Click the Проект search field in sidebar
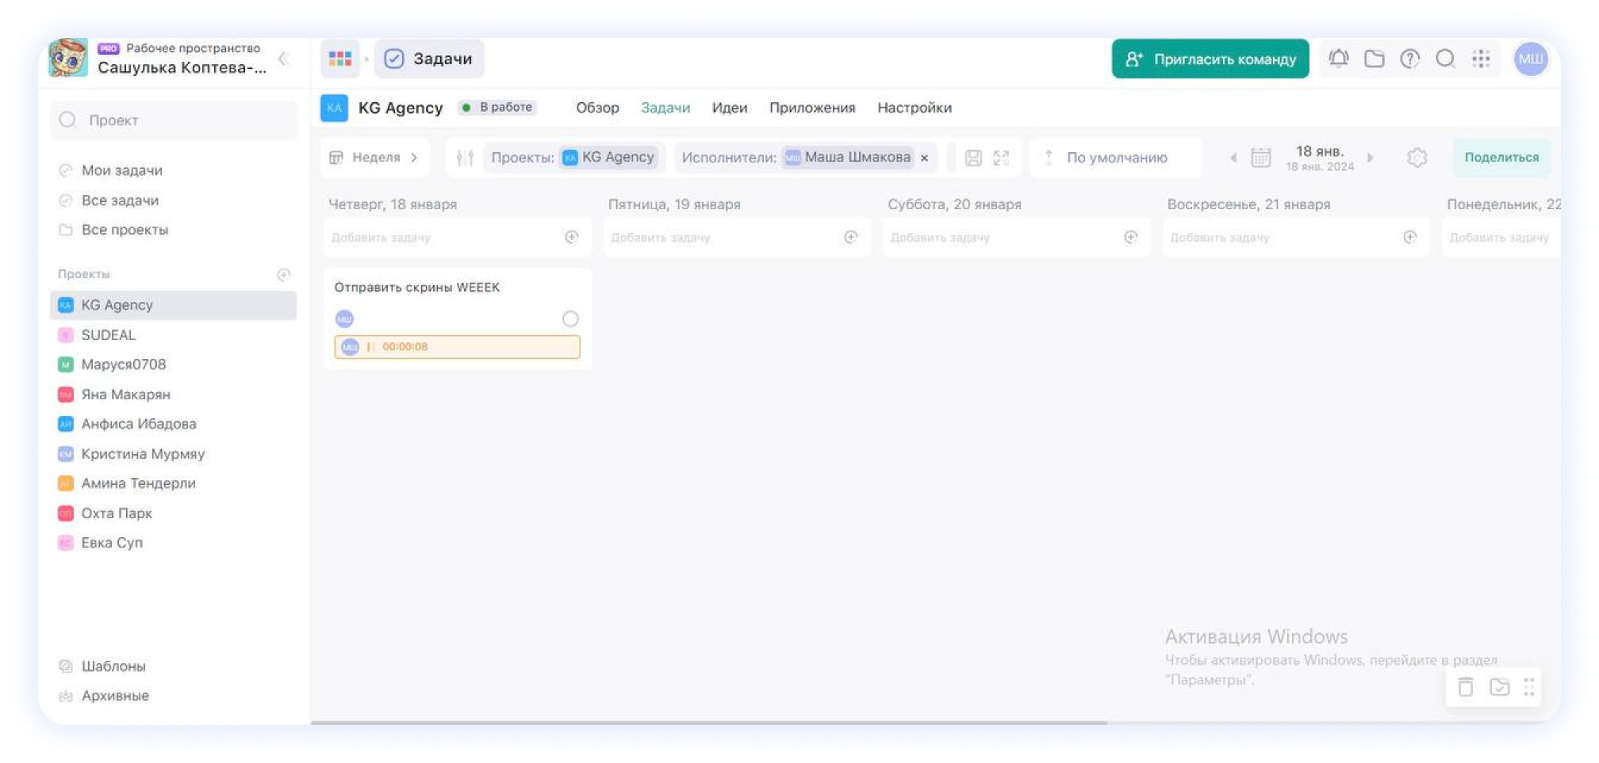 [174, 120]
